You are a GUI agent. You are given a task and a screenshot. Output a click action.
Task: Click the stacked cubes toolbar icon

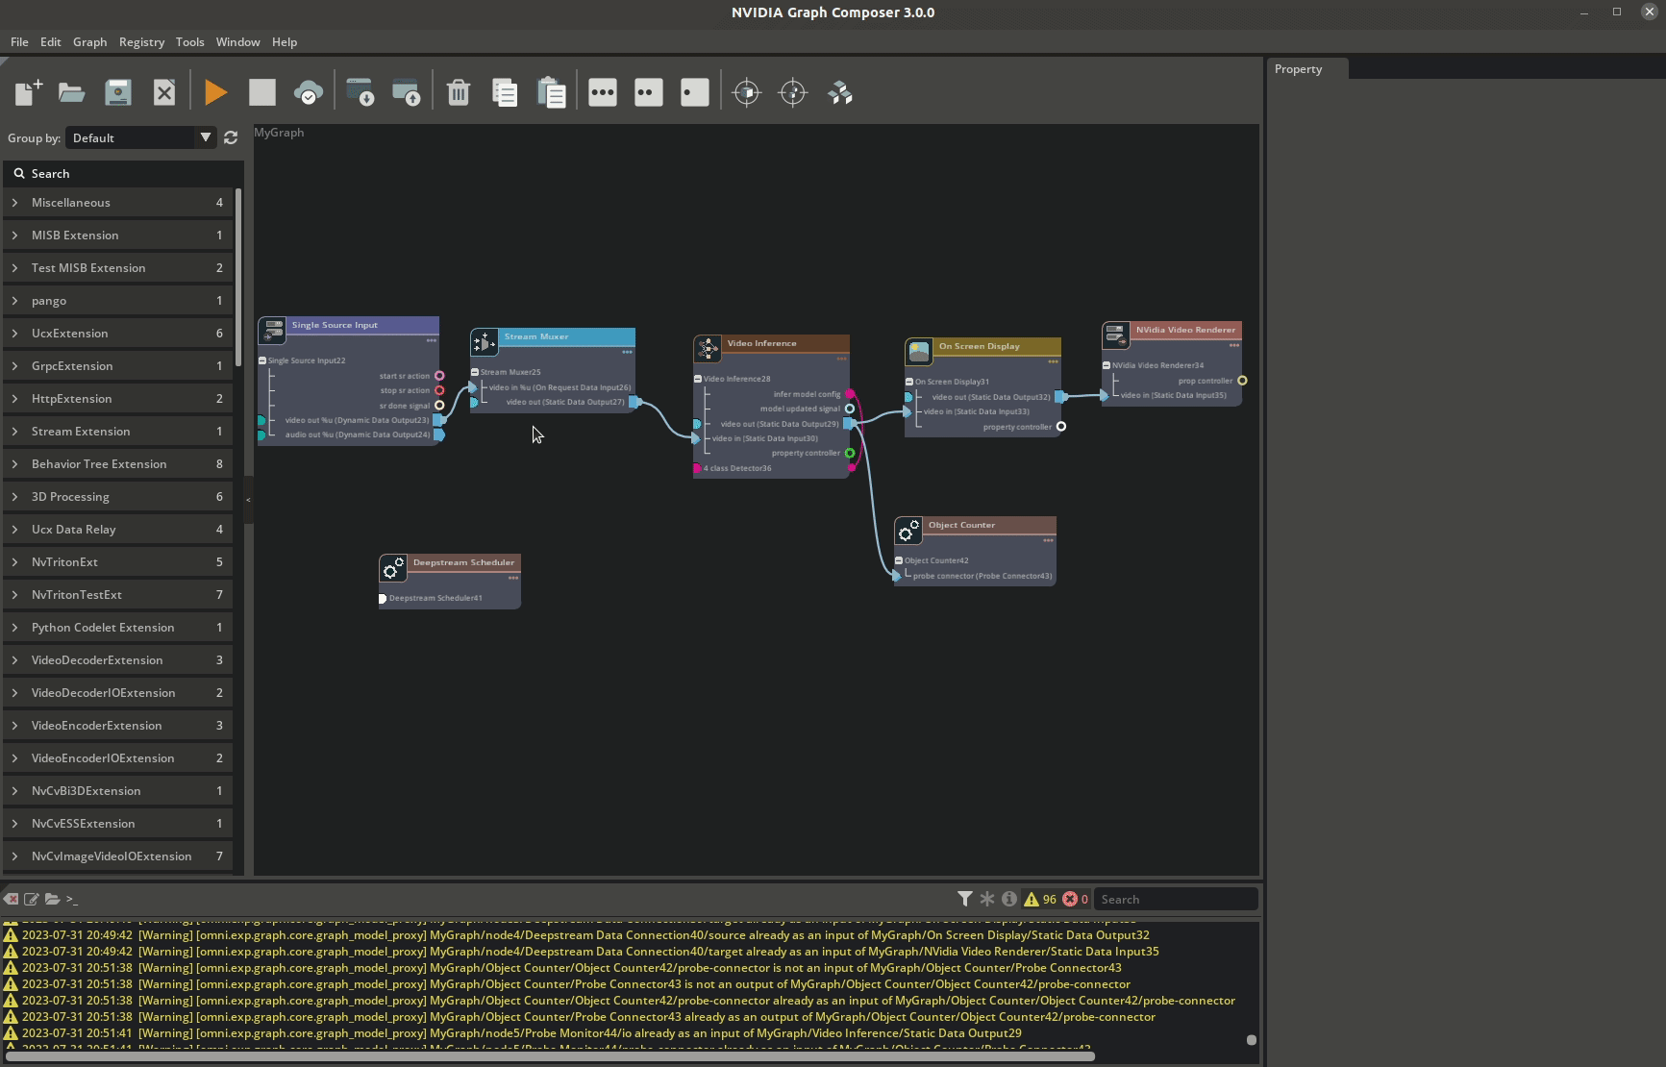pos(840,92)
